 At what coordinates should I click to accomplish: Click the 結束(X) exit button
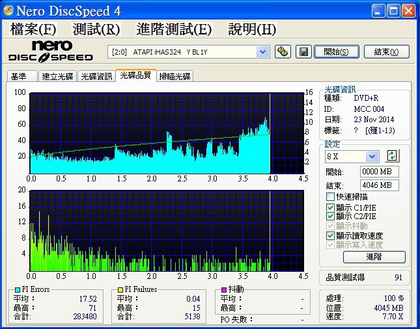tap(387, 51)
